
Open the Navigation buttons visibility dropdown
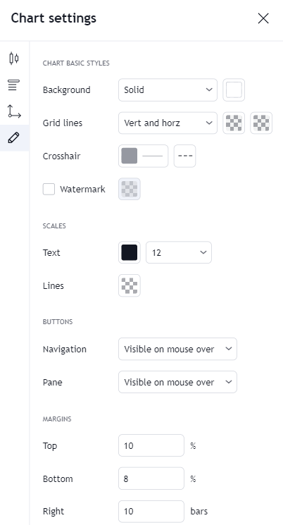[x=177, y=349]
